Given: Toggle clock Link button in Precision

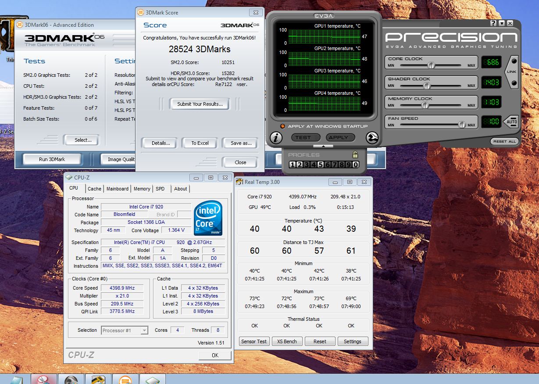Looking at the screenshot, I should point(511,72).
